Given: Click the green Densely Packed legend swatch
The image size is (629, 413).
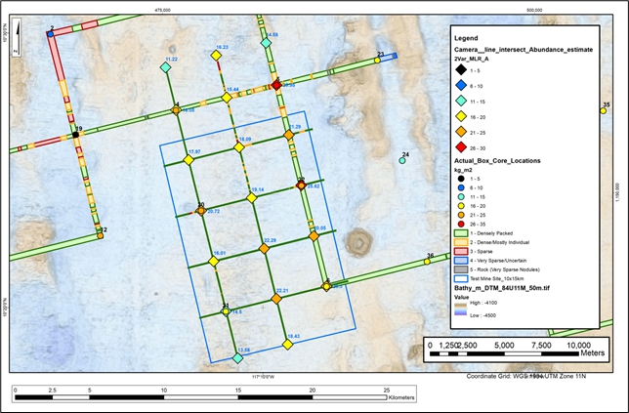Looking at the screenshot, I should click(464, 234).
